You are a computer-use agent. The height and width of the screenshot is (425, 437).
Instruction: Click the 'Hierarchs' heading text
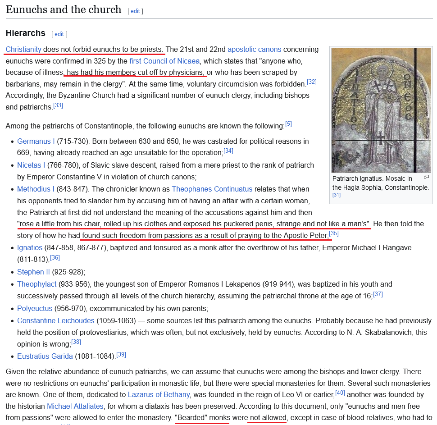pyautogui.click(x=25, y=33)
